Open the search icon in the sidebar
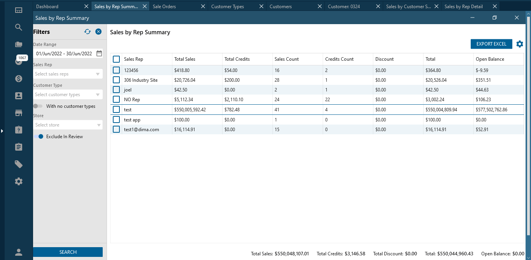Screen dimensions: 531x260 point(19,27)
